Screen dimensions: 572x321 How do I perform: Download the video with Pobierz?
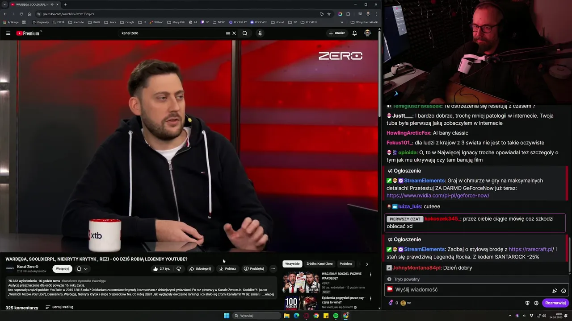coord(227,269)
